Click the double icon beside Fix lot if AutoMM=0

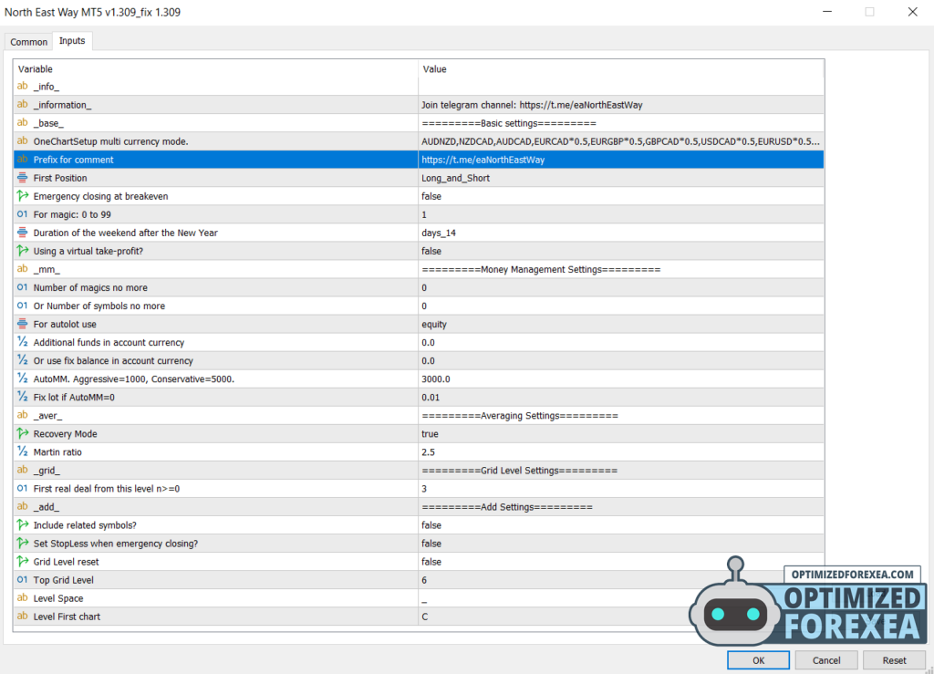(23, 397)
